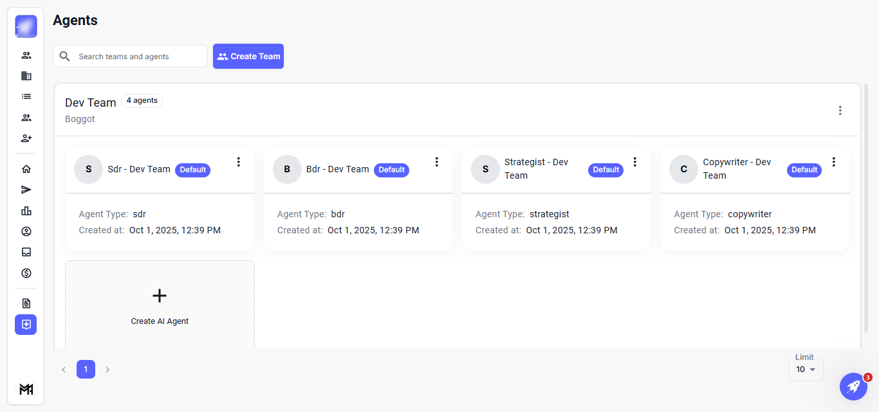Click the inbox tray icon in sidebar
879x412 pixels.
pos(26,252)
